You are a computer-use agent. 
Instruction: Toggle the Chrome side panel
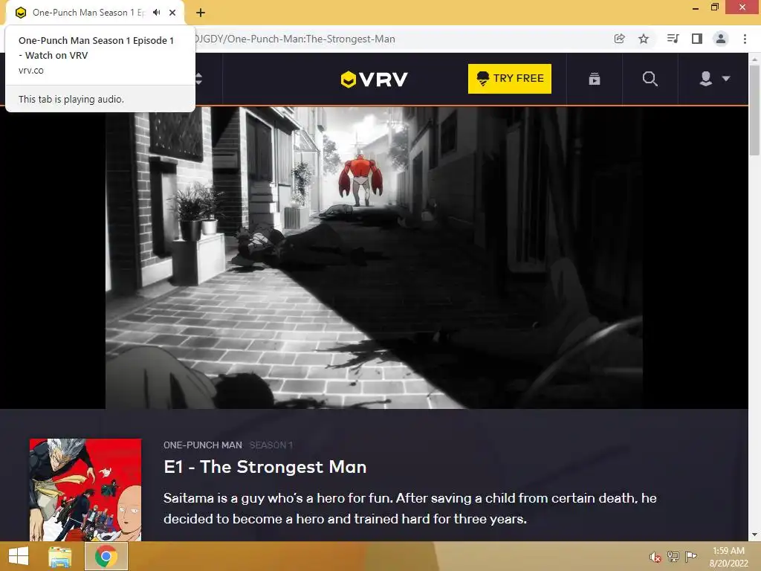coord(697,39)
